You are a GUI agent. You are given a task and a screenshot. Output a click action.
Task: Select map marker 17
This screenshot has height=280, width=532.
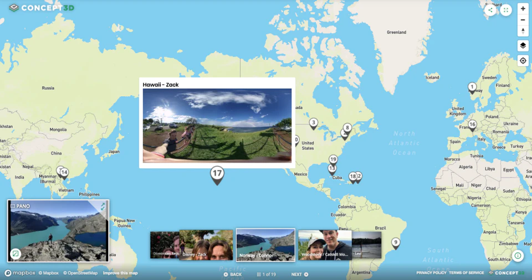[217, 175]
